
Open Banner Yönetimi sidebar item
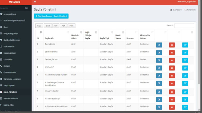16,99
